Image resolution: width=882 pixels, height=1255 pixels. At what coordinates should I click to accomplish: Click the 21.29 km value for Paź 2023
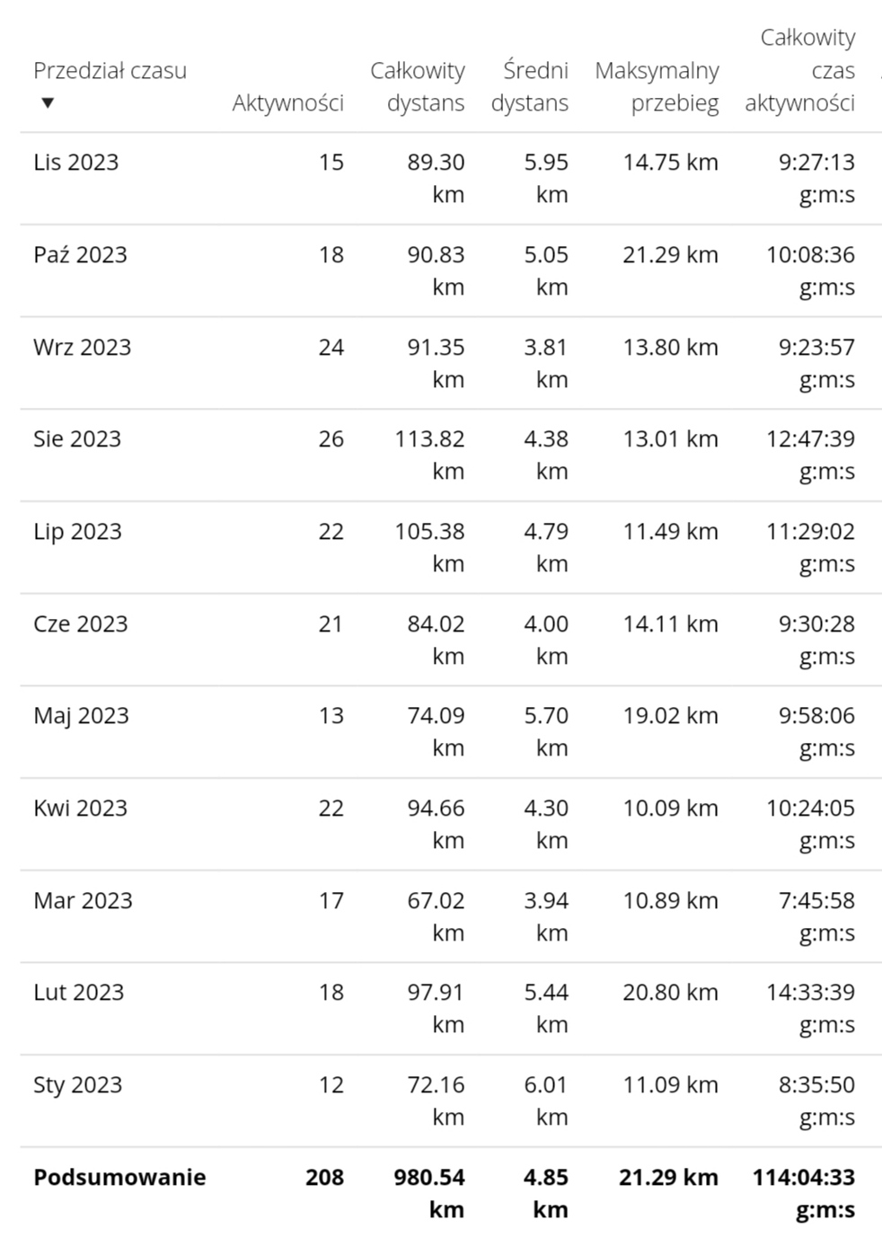pyautogui.click(x=670, y=255)
